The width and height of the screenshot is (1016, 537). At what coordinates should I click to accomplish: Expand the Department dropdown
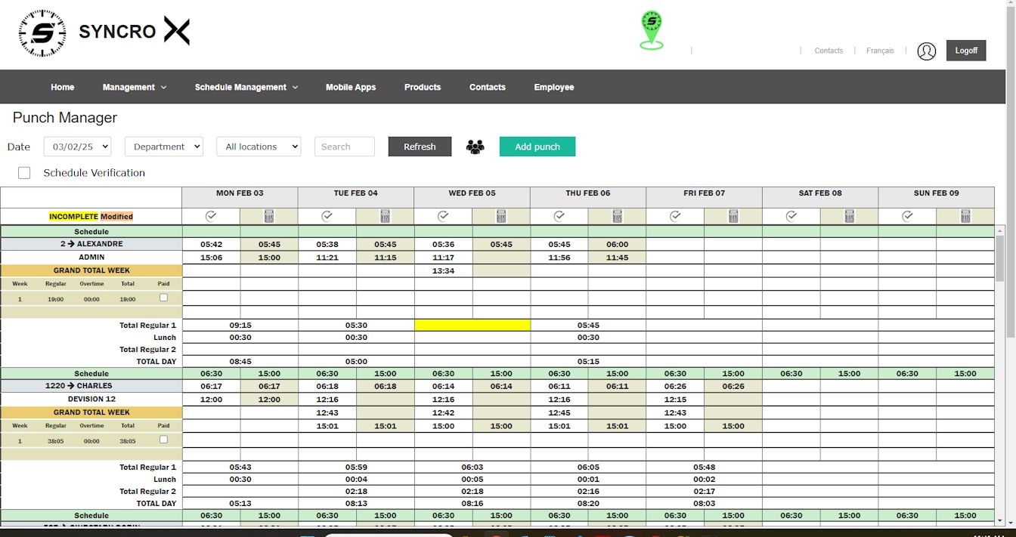(x=164, y=147)
